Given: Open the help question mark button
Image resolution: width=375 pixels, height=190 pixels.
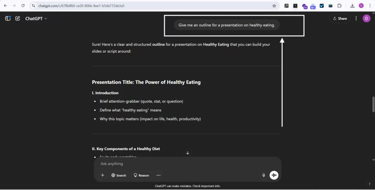Looking at the screenshot, I should coord(369,184).
